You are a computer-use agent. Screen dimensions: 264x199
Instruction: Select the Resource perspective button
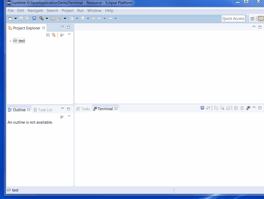(x=261, y=19)
